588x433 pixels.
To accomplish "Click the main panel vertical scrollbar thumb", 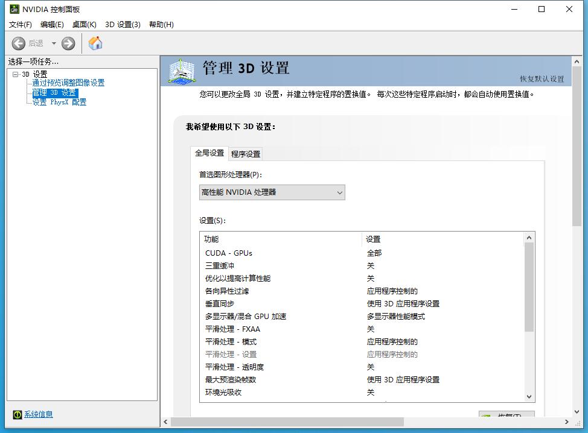I will (x=577, y=147).
